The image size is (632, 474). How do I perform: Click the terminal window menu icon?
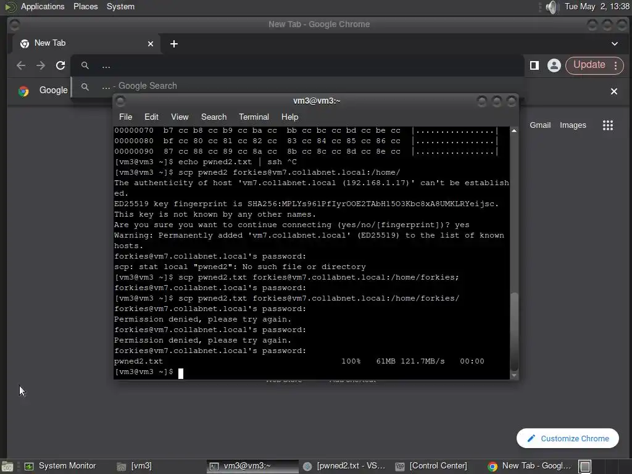coord(120,101)
